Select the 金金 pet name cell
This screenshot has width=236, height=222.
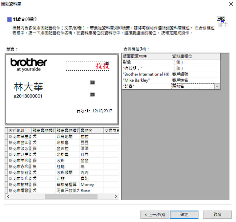point(91,161)
